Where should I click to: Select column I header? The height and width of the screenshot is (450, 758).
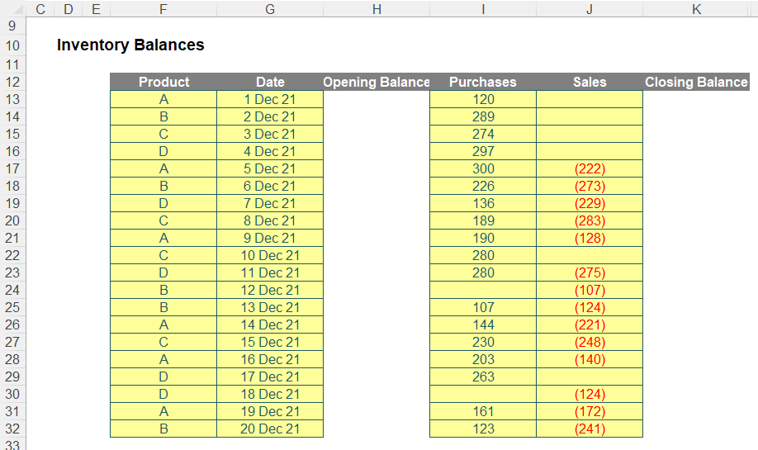click(x=483, y=9)
